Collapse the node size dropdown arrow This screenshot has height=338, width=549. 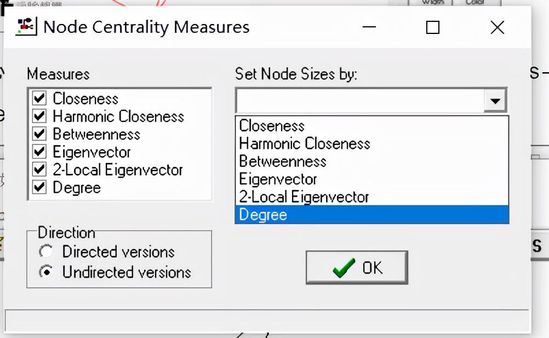tap(495, 101)
